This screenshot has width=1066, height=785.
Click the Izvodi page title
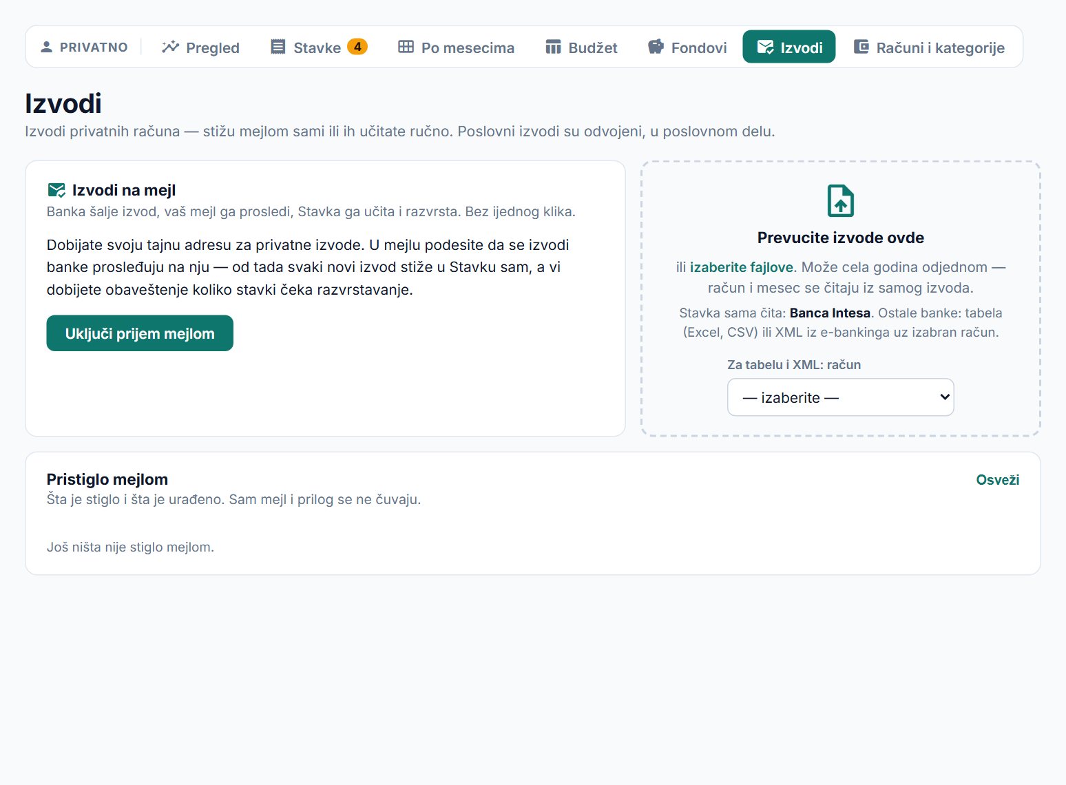tap(63, 104)
